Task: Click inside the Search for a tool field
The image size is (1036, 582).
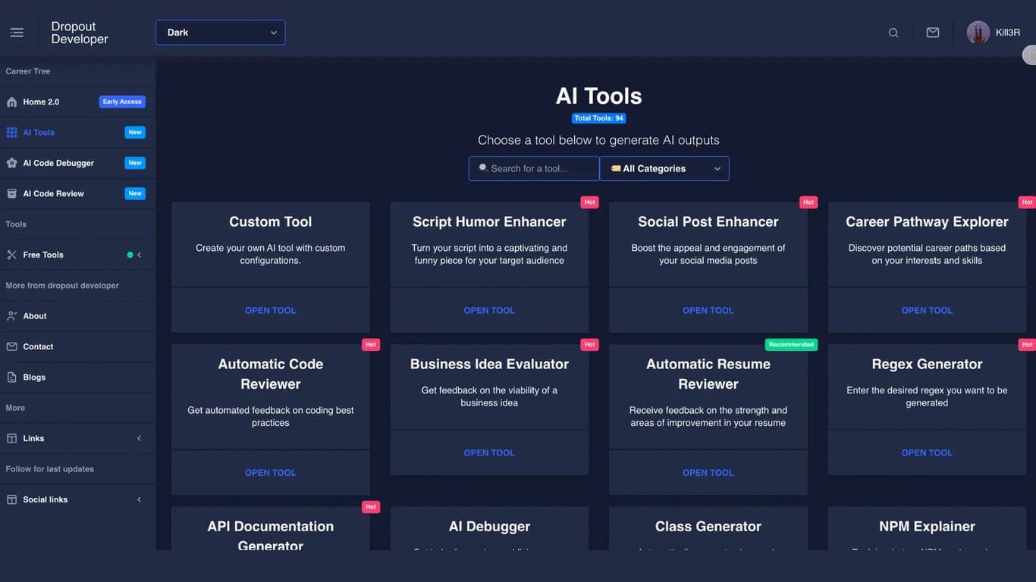Action: point(533,168)
